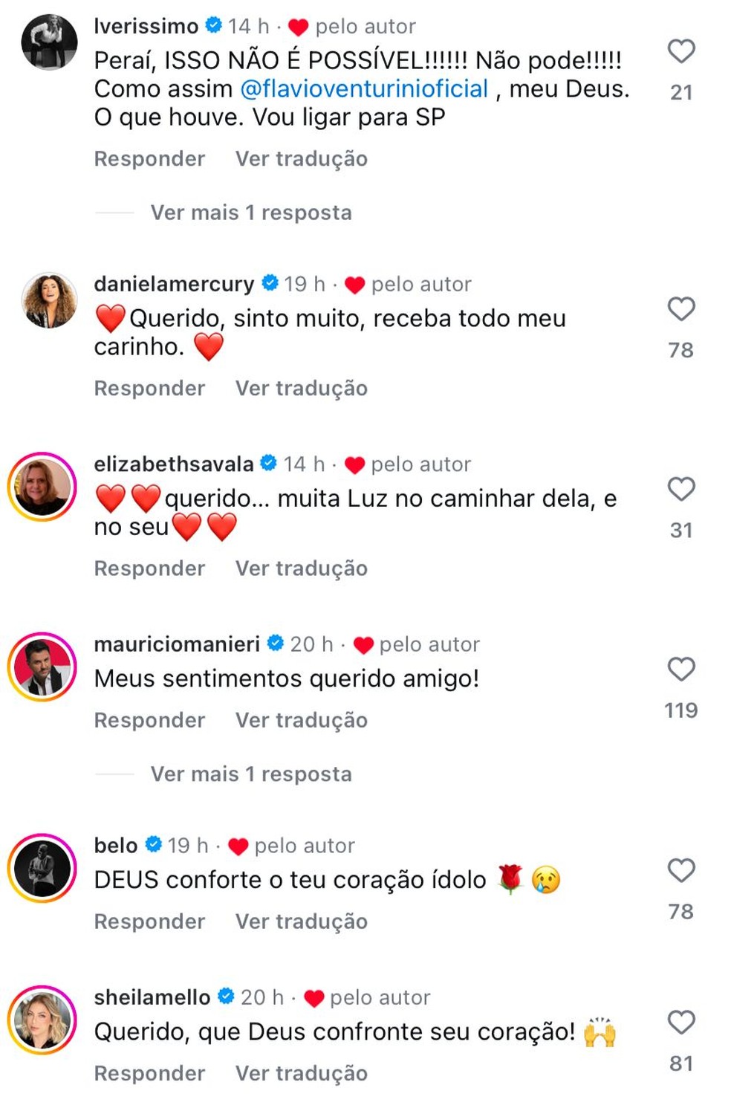Tap the heart on mauriciomanieri's comment

pos(680,670)
